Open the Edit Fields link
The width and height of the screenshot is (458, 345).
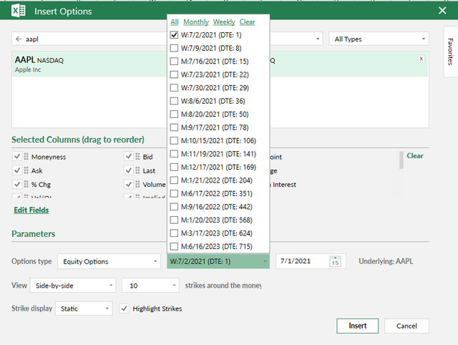31,210
